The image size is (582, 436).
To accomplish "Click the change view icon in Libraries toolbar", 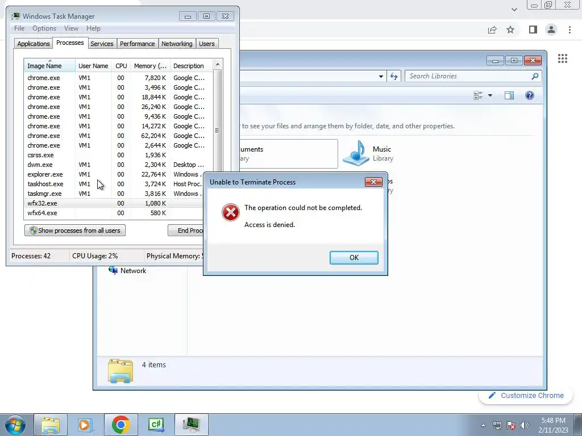I will point(478,95).
